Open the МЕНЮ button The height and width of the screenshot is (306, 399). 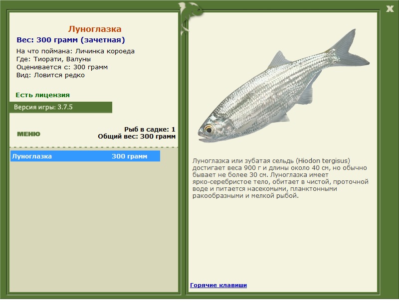[x=28, y=134]
